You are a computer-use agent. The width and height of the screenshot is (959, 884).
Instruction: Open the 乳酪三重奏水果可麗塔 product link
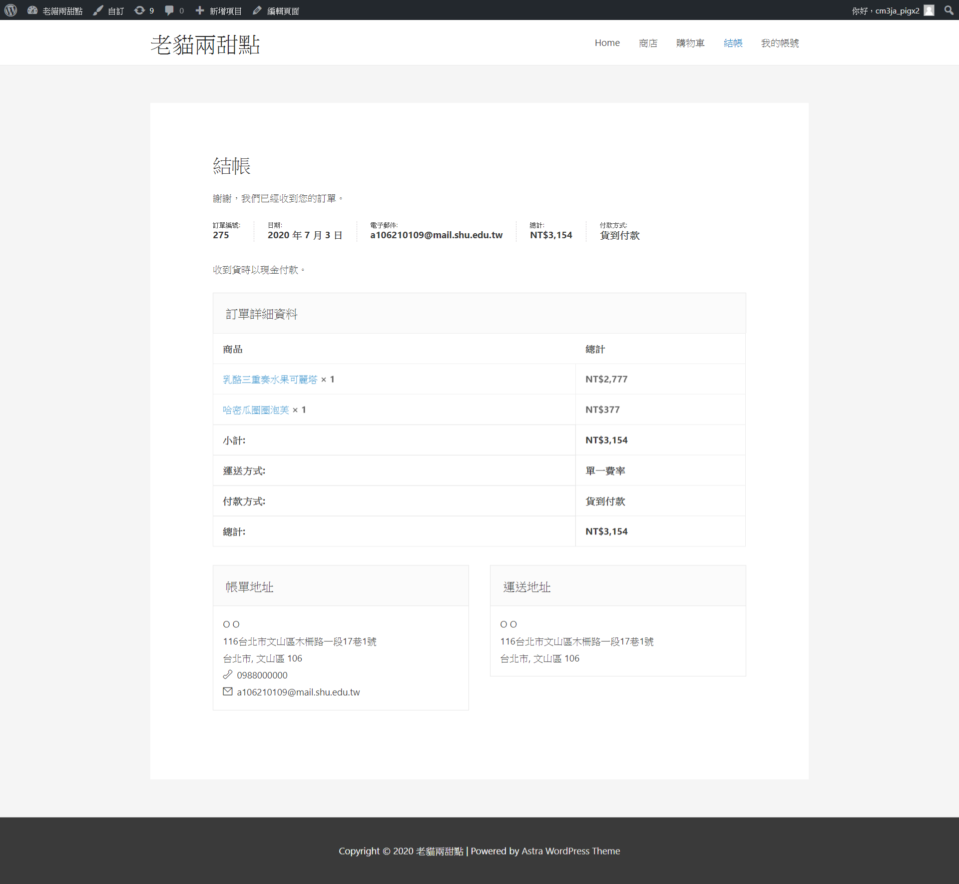(270, 380)
